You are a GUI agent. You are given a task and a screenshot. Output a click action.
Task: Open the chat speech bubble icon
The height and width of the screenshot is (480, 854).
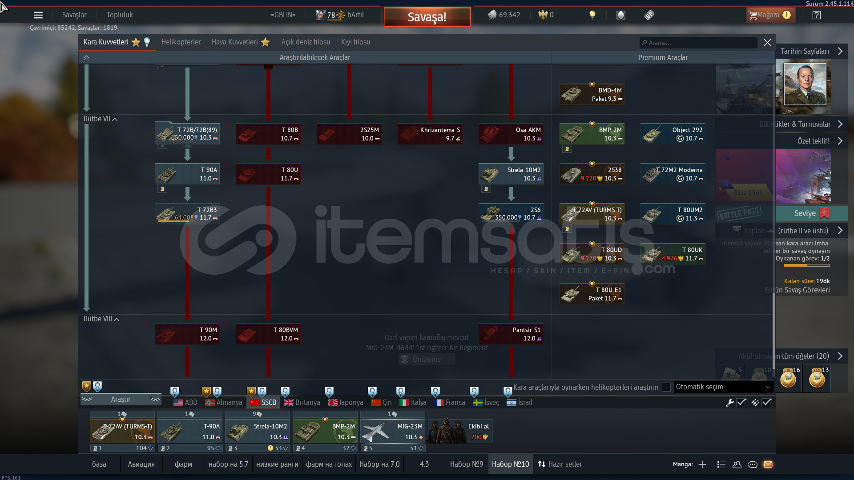pos(753,464)
